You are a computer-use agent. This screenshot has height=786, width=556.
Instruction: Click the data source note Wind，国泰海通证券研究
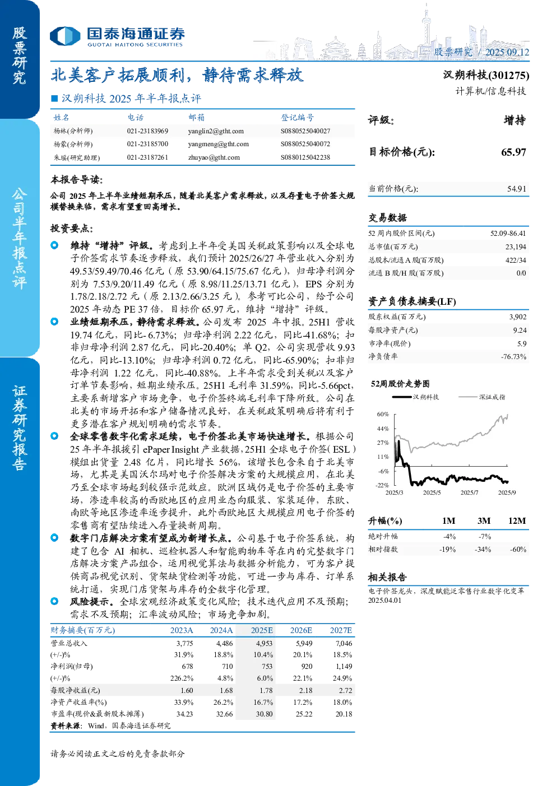[x=129, y=725]
